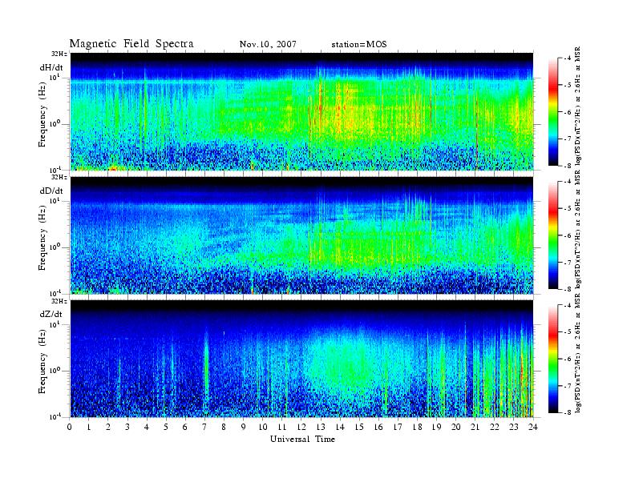This screenshot has height=490, width=635.
Task: Click the dH/dt spectrogram plot area
Action: (301, 111)
